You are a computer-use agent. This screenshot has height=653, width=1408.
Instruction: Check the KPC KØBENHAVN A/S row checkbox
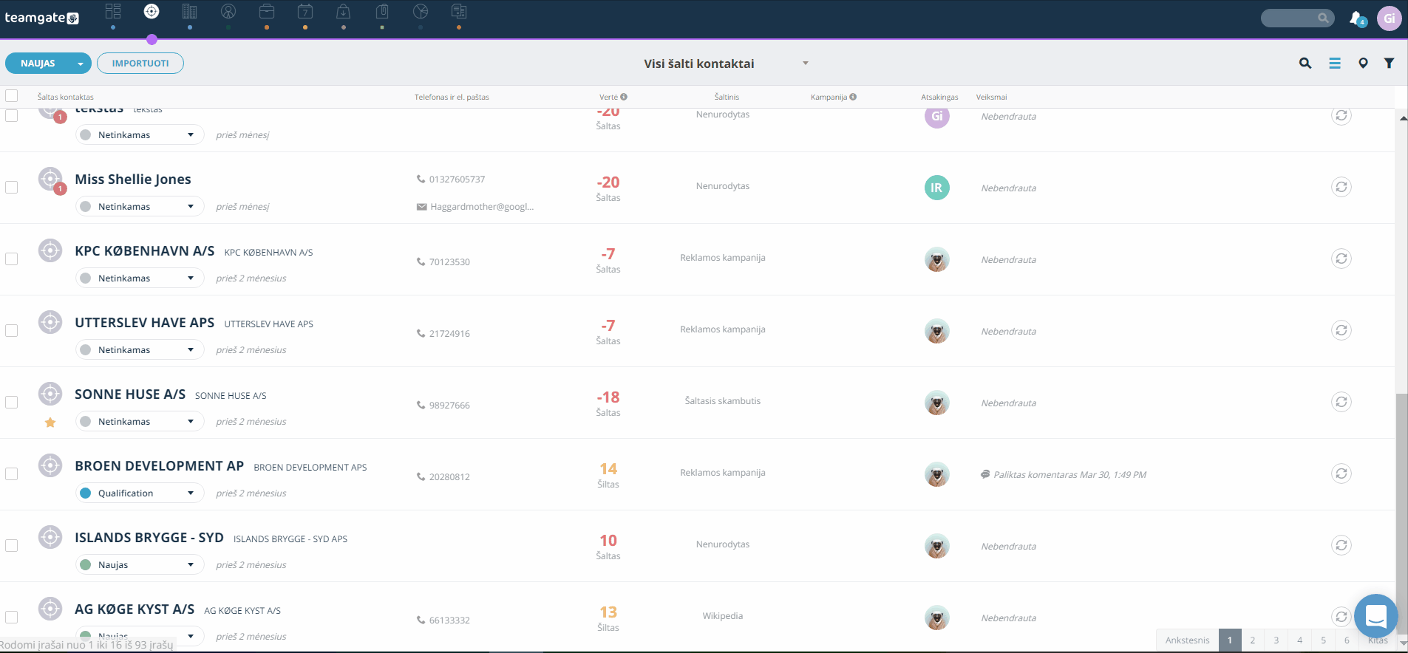(12, 259)
